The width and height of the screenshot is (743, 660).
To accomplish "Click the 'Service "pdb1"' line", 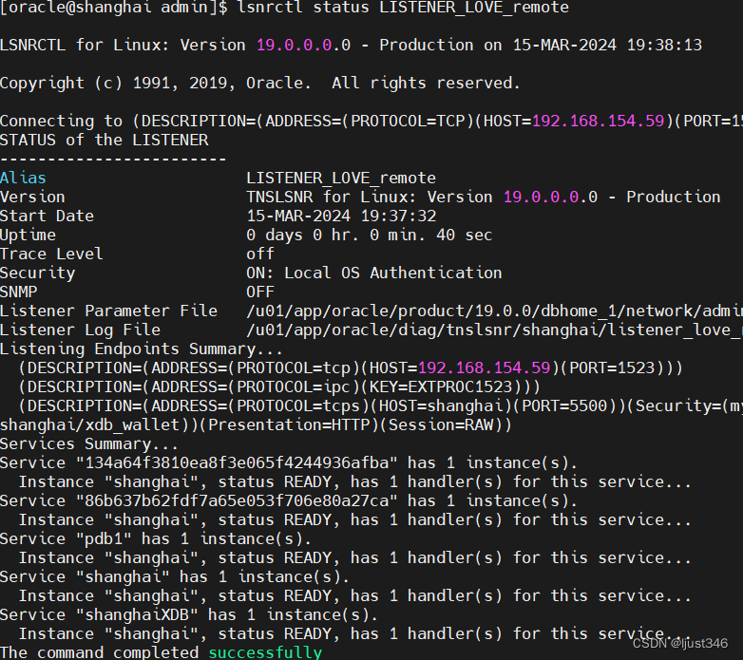I will tap(156, 538).
